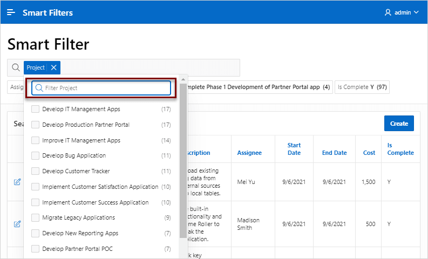This screenshot has height=259, width=428.
Task: Click the admin user icon
Action: click(388, 12)
